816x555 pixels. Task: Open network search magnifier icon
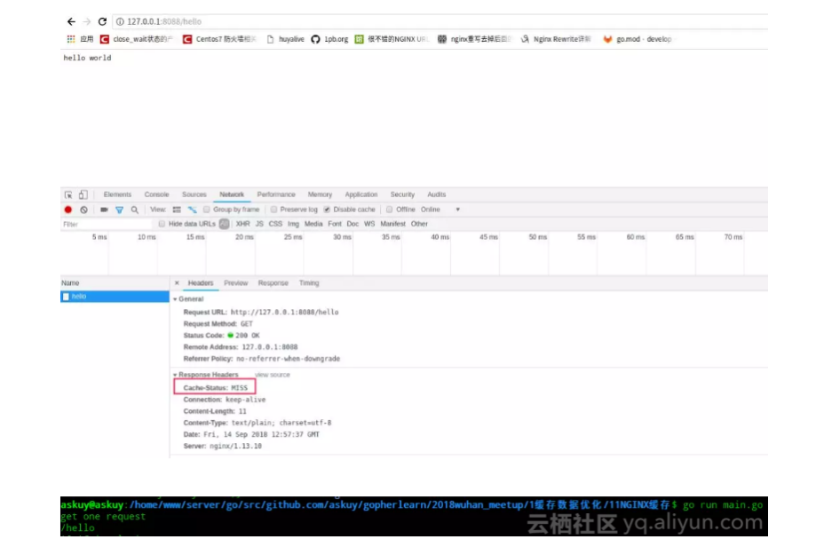coord(135,210)
